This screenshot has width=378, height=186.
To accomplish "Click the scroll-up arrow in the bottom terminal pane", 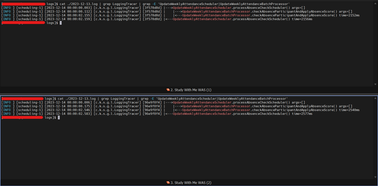I will (x=375, y=98).
